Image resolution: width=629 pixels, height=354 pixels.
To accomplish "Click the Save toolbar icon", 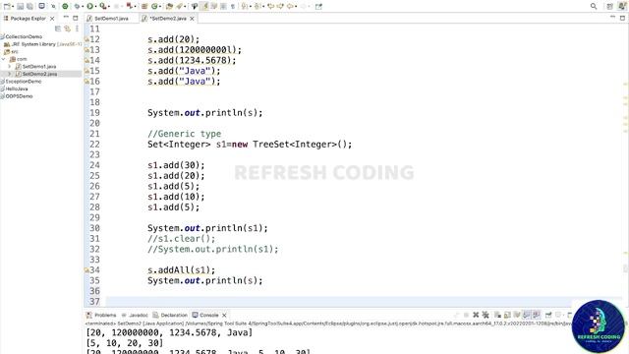I will (x=20, y=6).
